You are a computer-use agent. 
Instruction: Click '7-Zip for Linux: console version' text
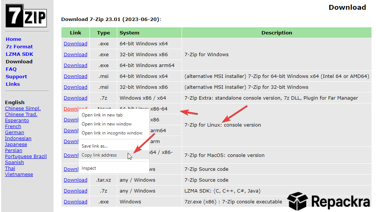click(222, 125)
